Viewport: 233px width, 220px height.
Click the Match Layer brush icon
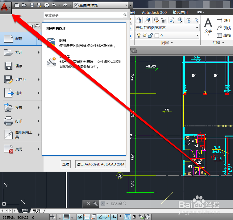coord(156,20)
